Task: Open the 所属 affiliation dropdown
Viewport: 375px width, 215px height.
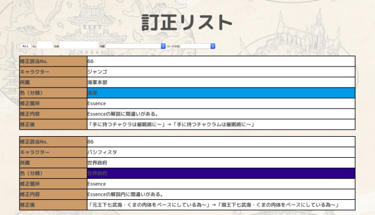Action: point(135,46)
